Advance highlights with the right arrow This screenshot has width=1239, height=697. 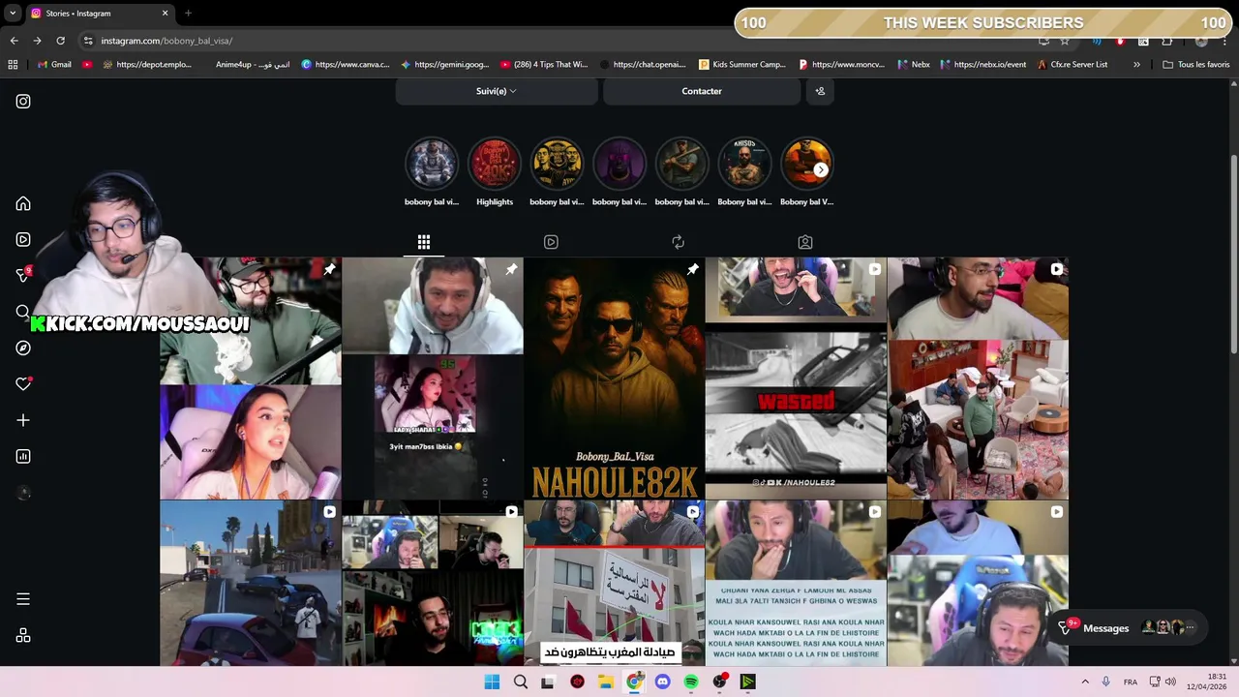point(821,170)
